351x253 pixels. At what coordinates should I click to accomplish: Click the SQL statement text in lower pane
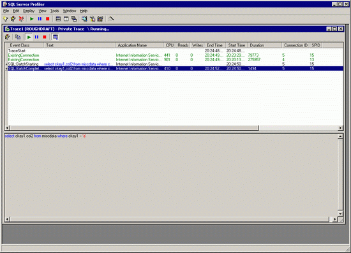click(45, 136)
